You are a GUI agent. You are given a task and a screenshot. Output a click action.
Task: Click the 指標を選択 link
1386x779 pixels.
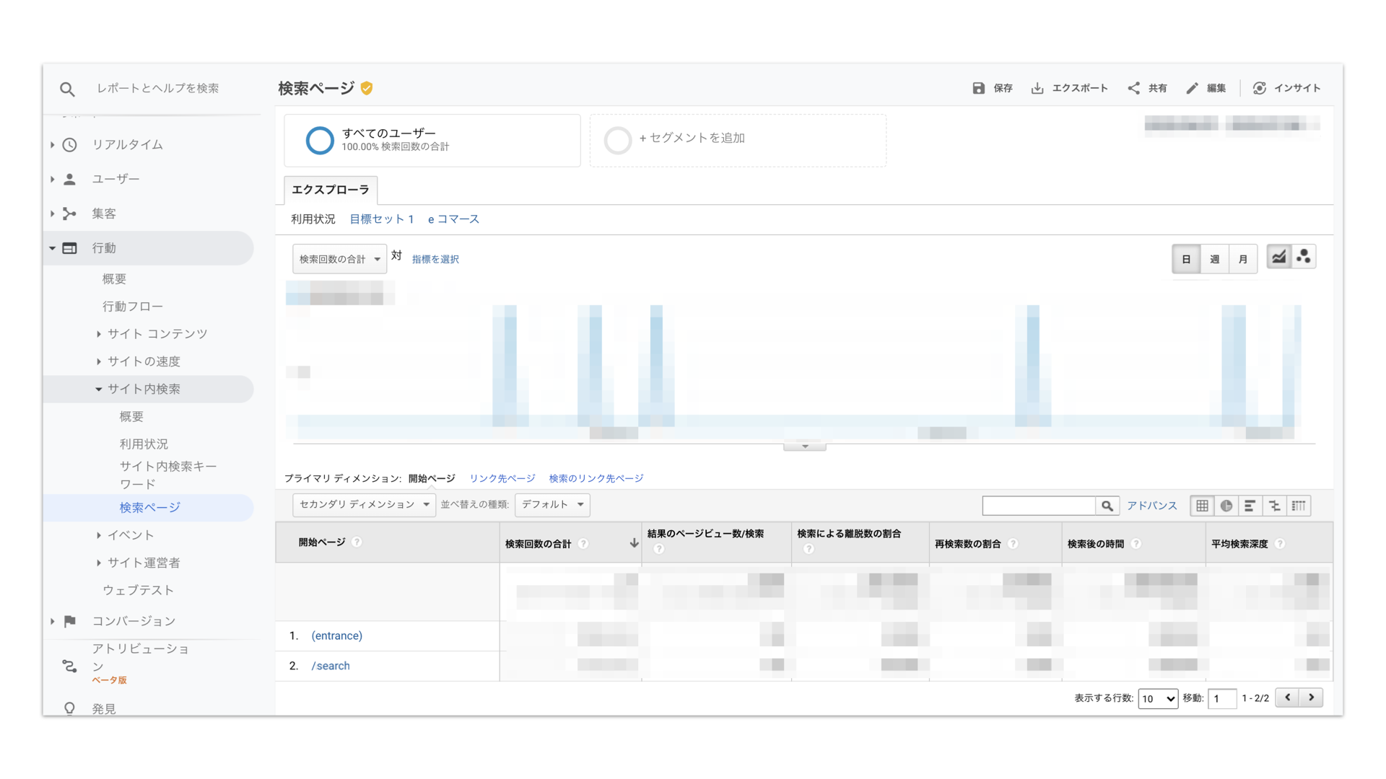coord(435,259)
